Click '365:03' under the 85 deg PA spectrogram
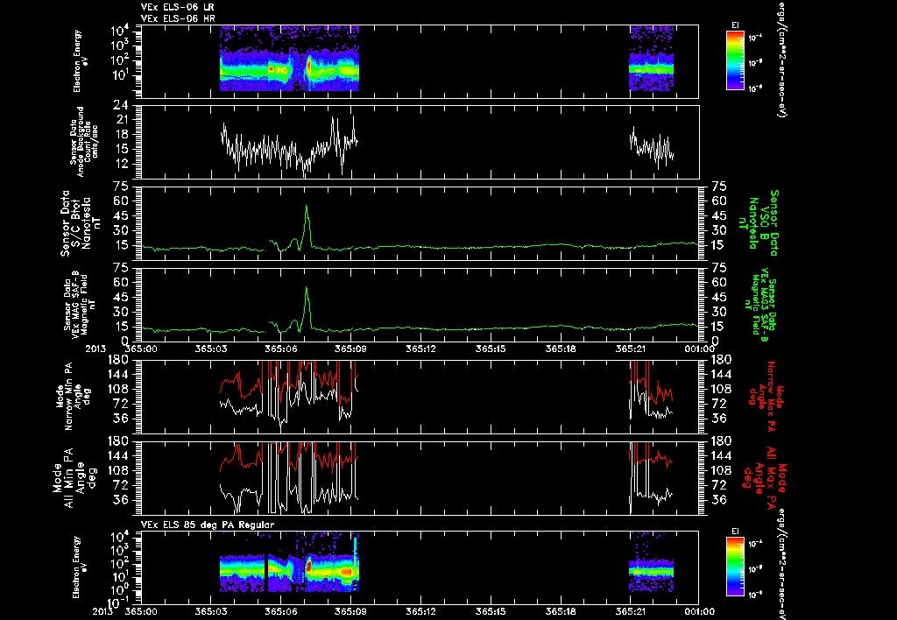The image size is (897, 620). click(x=211, y=612)
